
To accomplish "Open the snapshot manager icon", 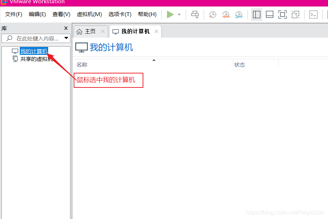I will pos(239,15).
